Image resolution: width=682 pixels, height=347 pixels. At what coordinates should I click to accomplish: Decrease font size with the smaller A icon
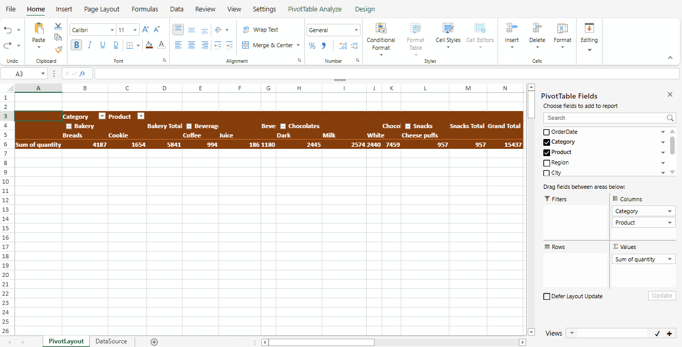[157, 30]
